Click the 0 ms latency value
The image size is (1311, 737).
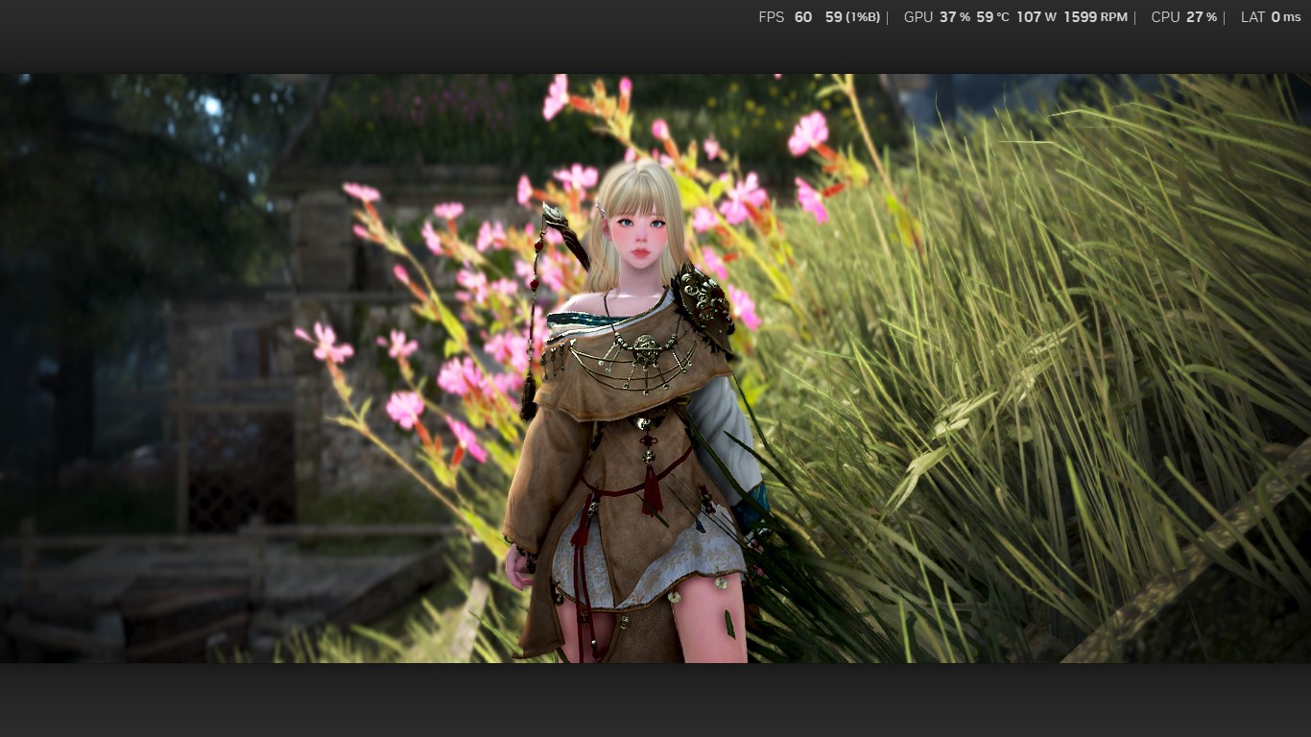coord(1286,17)
